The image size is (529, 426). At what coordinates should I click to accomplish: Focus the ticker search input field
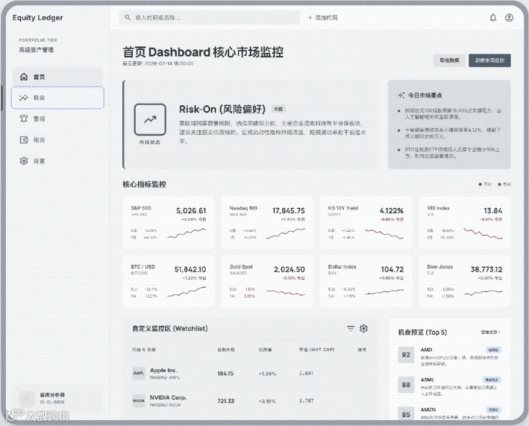click(x=210, y=18)
